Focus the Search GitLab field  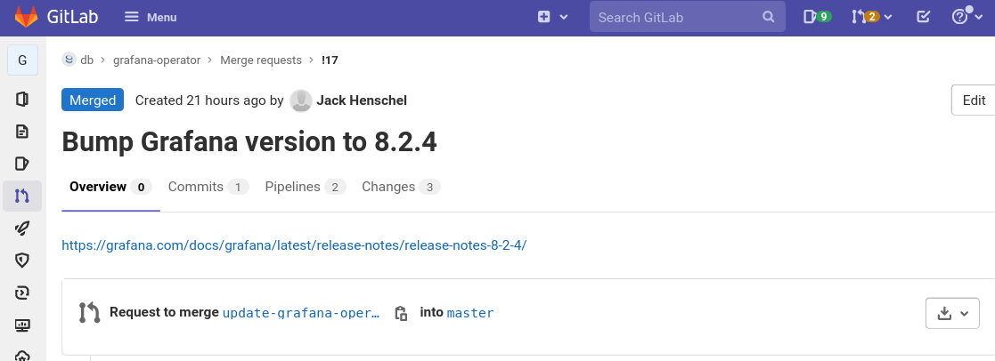[x=687, y=17]
